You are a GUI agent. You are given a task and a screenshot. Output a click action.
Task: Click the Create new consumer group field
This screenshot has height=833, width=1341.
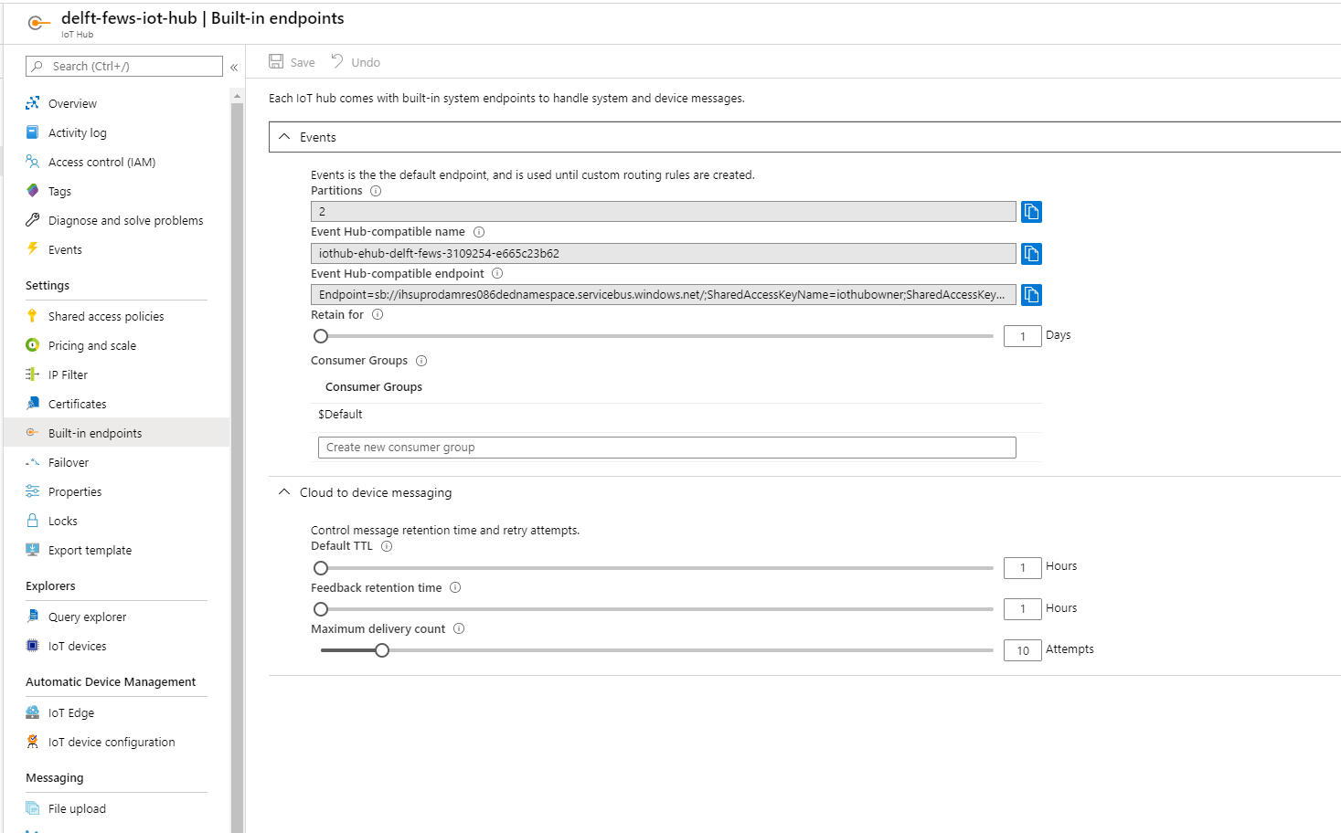click(x=666, y=448)
